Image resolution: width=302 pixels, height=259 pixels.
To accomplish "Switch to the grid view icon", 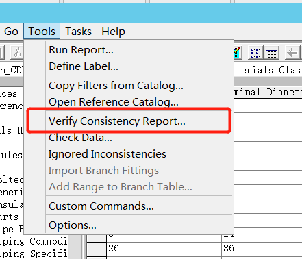I will pos(270,53).
